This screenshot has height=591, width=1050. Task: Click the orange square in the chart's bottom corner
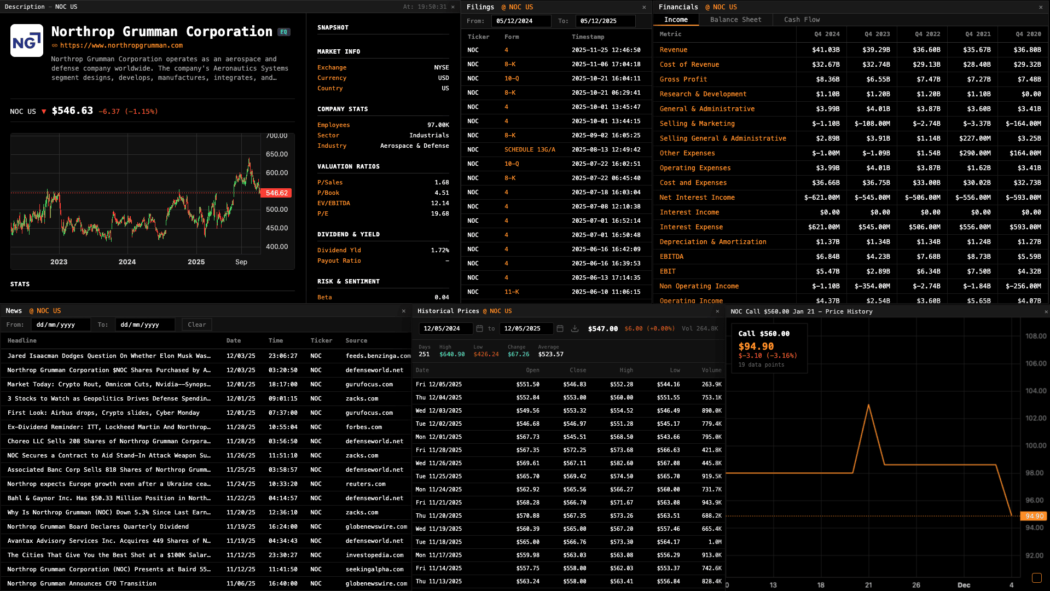pos(1036,578)
